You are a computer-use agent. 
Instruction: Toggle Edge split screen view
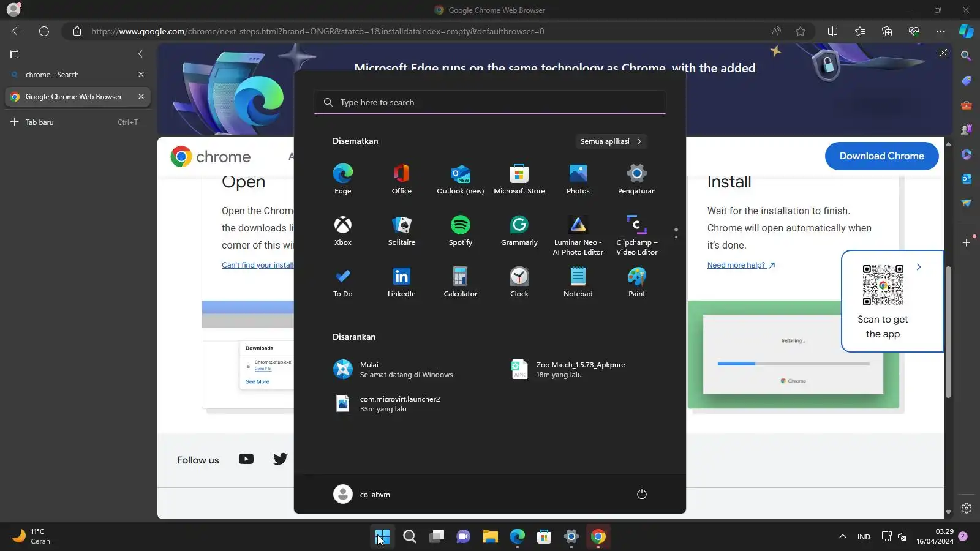(832, 31)
